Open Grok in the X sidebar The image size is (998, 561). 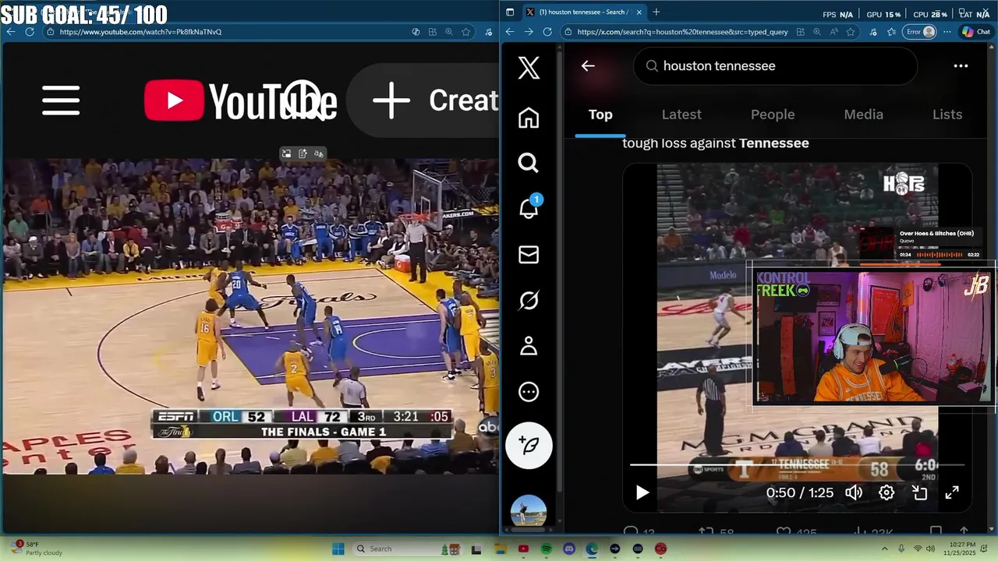pos(529,300)
